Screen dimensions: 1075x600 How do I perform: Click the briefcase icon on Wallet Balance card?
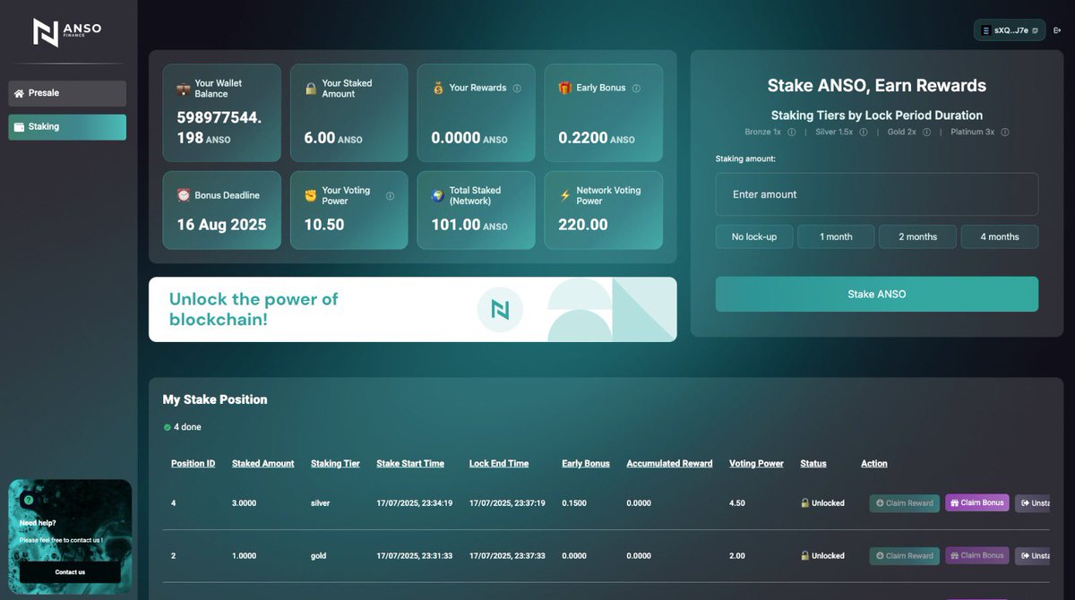point(183,89)
